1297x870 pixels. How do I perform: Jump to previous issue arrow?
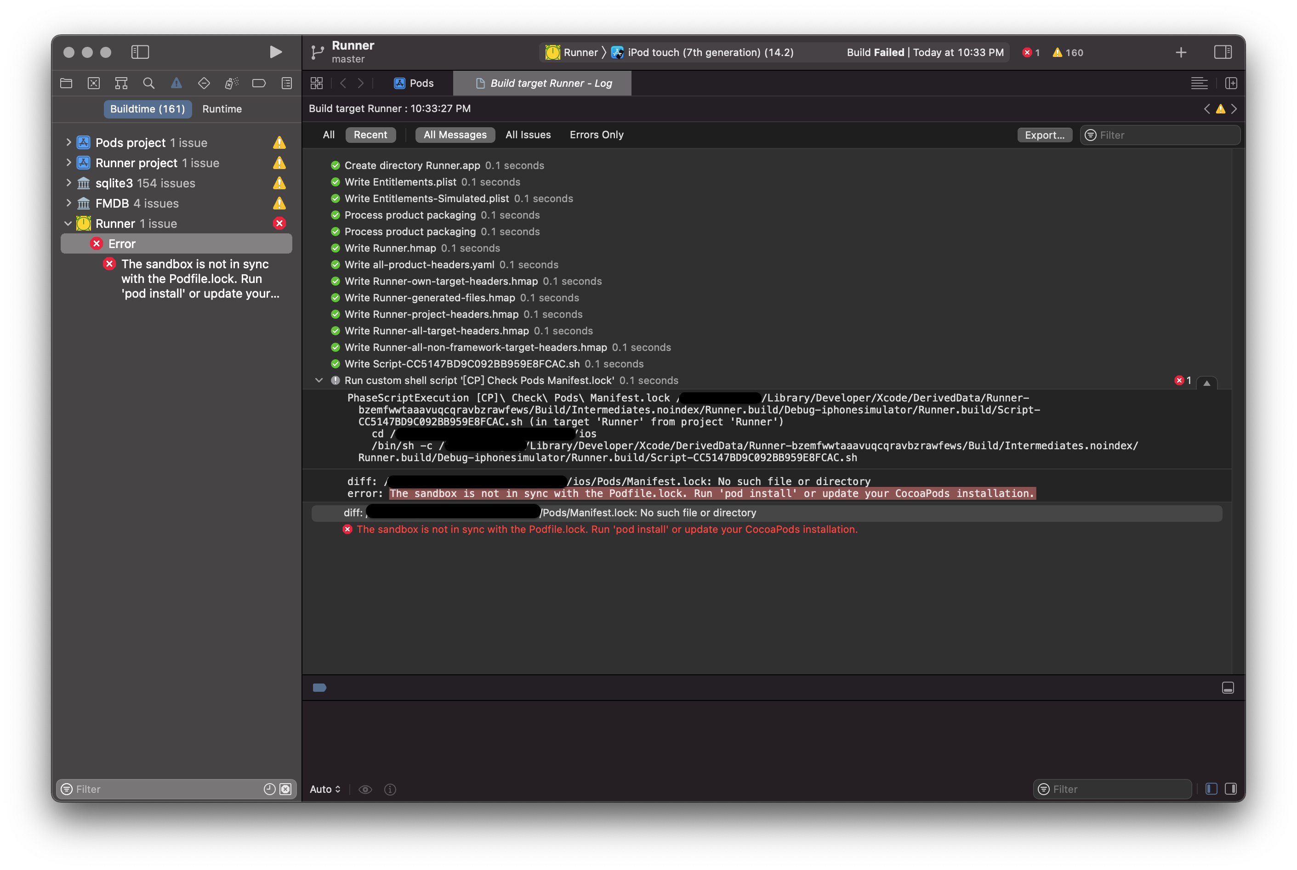coord(1206,109)
